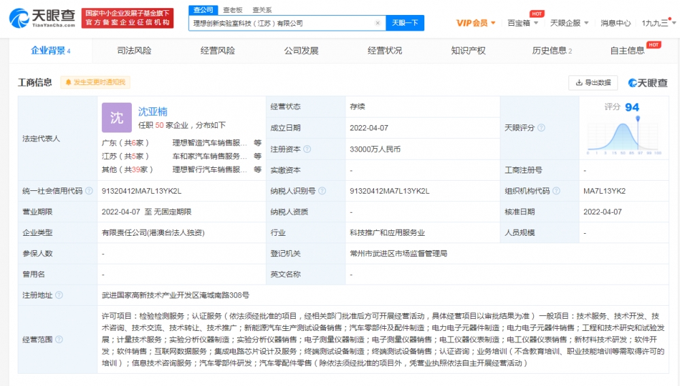Click the help icon beside 组织机构代码
This screenshot has height=386, width=680.
(x=556, y=190)
